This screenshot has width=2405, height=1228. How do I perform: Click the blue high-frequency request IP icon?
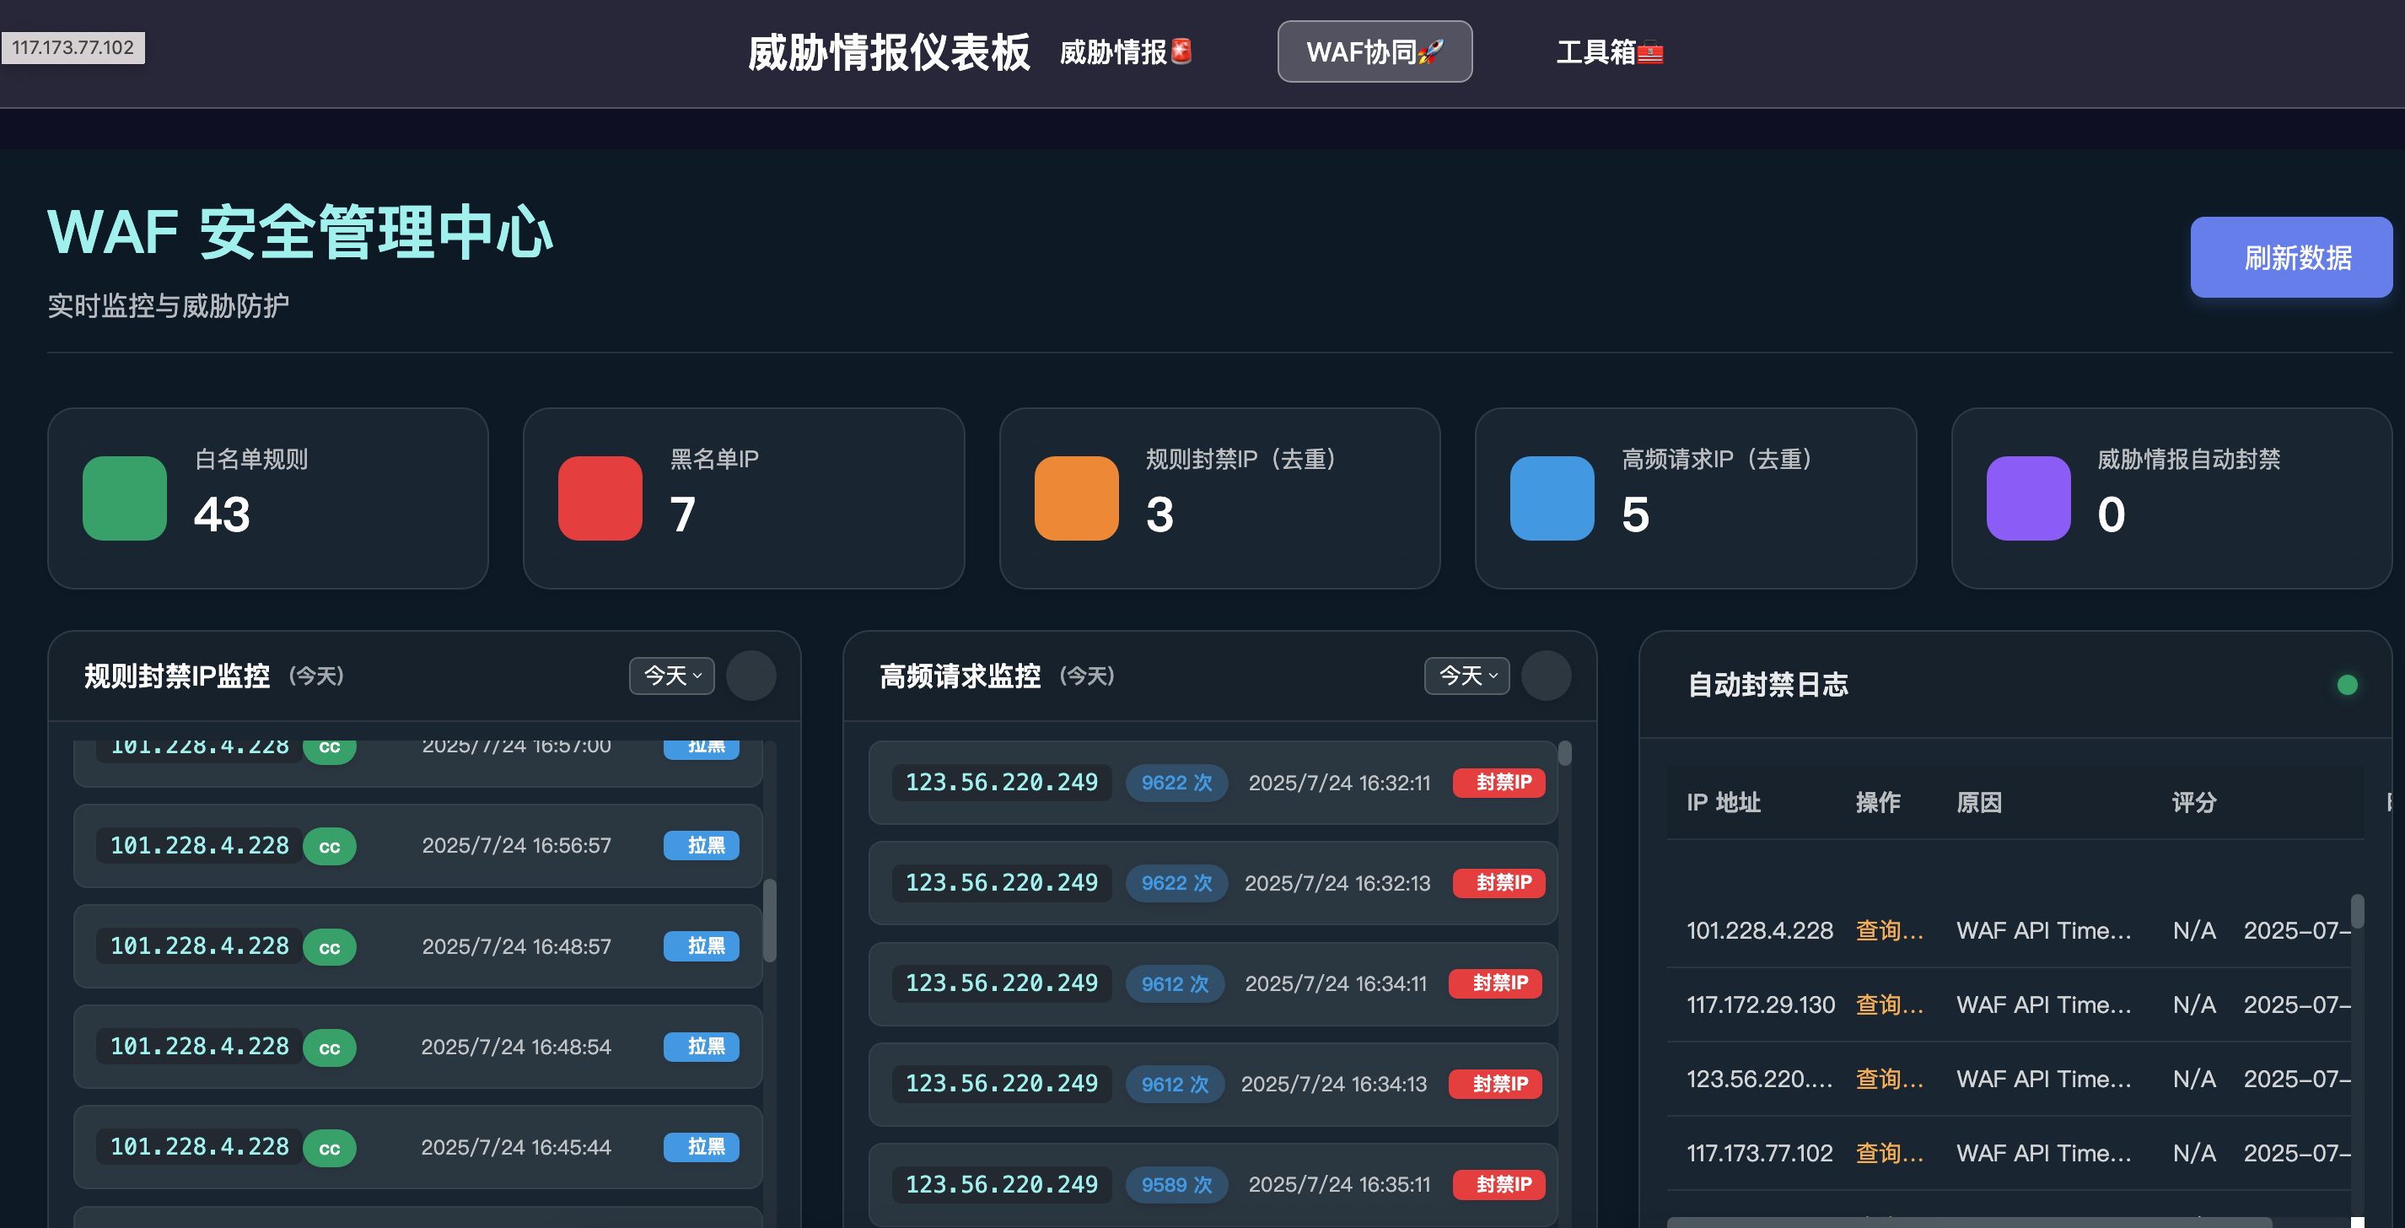coord(1551,498)
